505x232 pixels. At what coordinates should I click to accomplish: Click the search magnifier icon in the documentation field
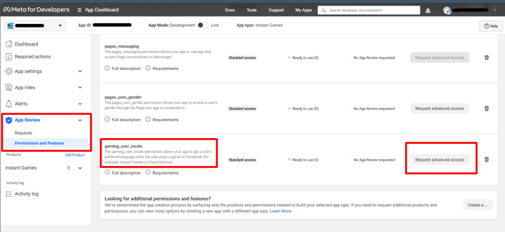click(324, 10)
